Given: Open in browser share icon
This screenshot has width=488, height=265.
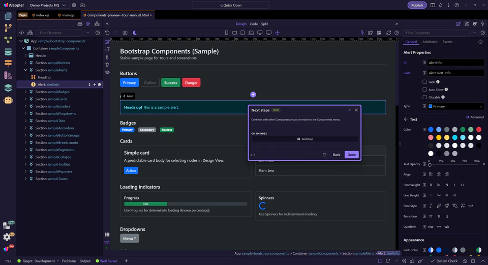Looking at the screenshot, I should pos(371,33).
